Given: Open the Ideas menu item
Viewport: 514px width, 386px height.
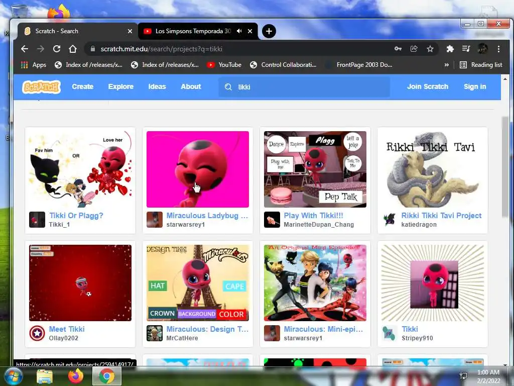Looking at the screenshot, I should tap(157, 86).
